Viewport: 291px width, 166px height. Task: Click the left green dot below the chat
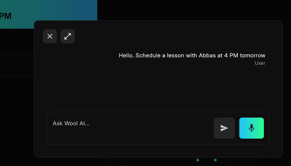click(198, 160)
